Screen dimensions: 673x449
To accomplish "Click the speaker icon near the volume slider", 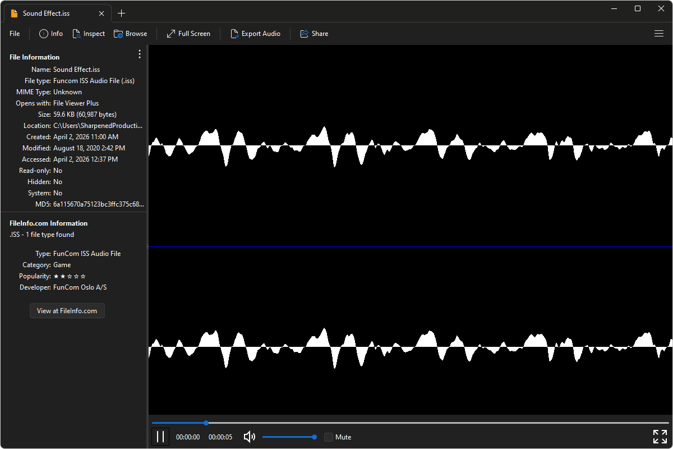I will (x=248, y=437).
